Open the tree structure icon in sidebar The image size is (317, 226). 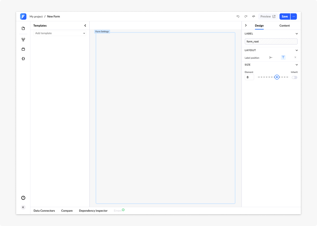coord(23,40)
